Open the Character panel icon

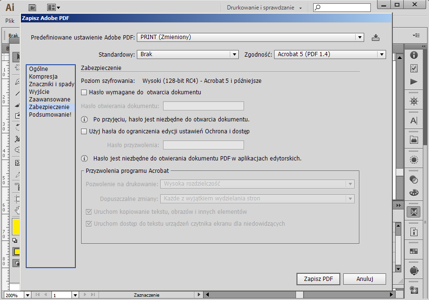coord(414,120)
